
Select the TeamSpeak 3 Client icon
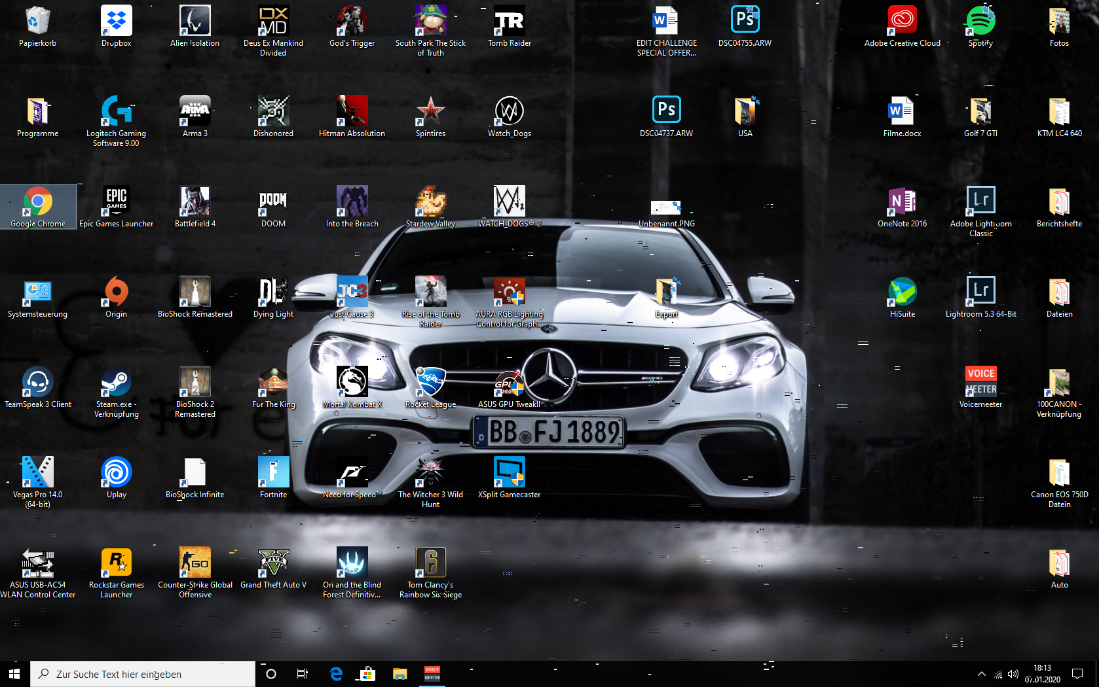coord(38,381)
